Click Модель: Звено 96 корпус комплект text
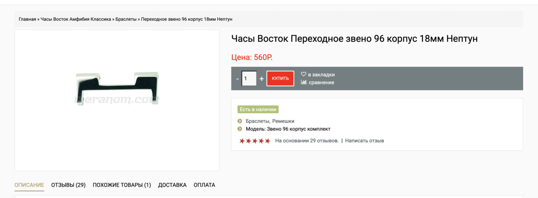538x198 pixels. coord(288,129)
